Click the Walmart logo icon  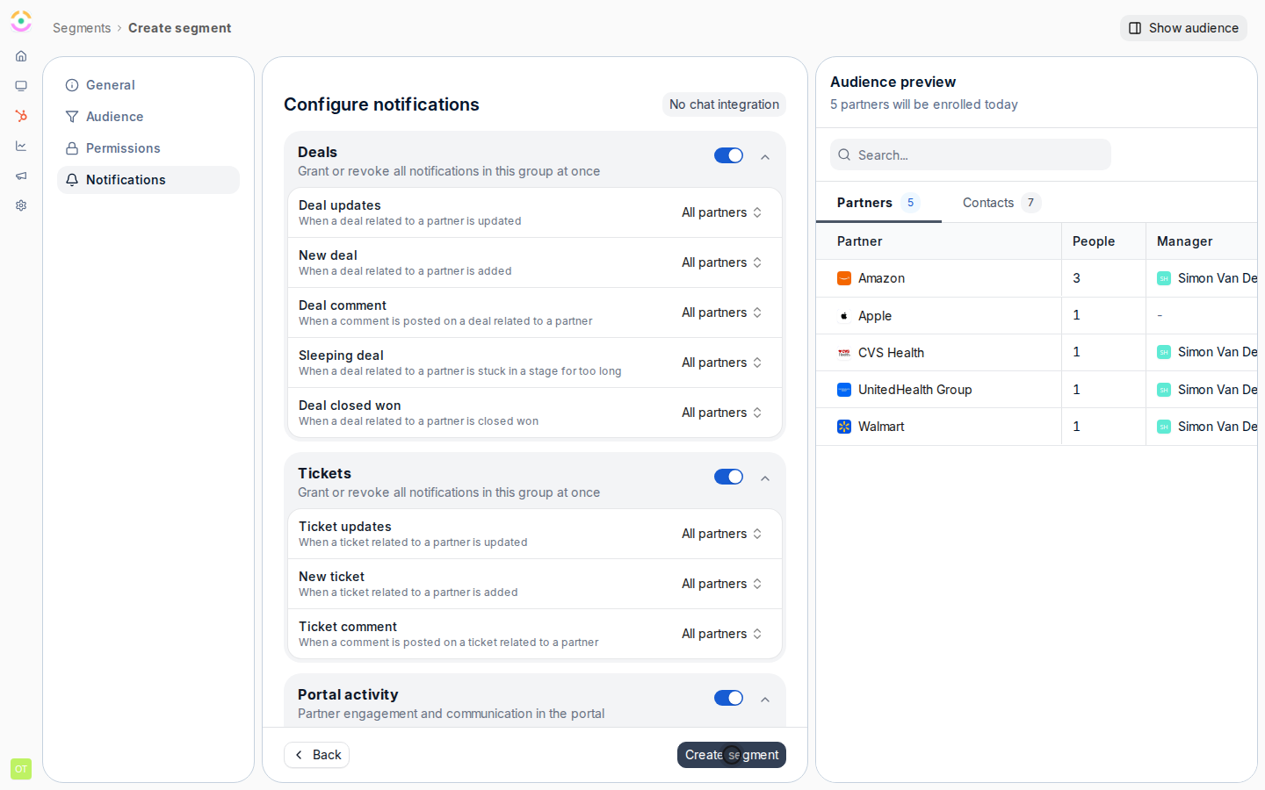(x=844, y=427)
